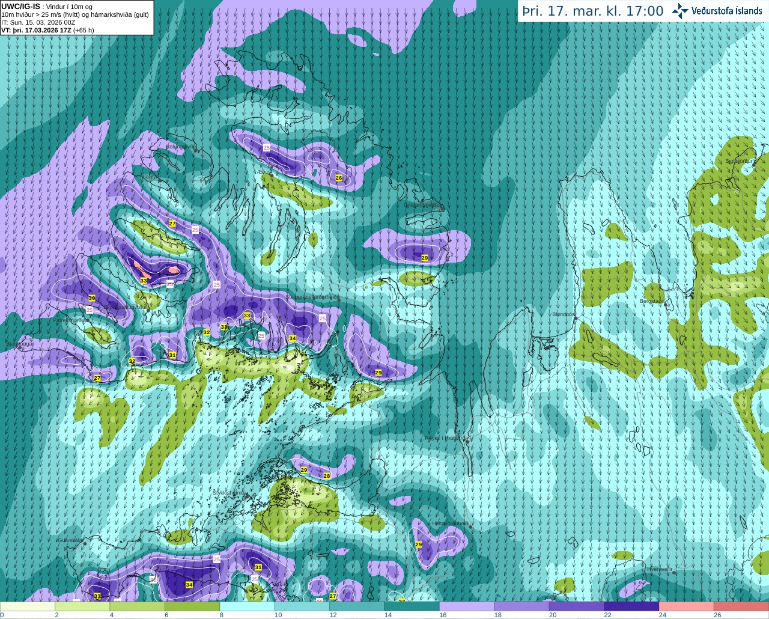Click the Gufuskálar station label
The width and height of the screenshot is (769, 619).
[70, 540]
